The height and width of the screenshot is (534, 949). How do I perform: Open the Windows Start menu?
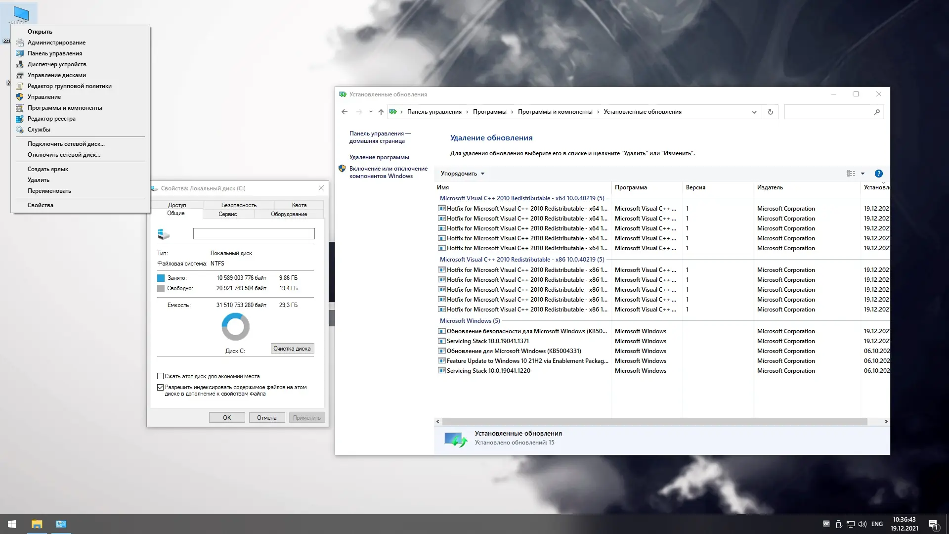(12, 524)
